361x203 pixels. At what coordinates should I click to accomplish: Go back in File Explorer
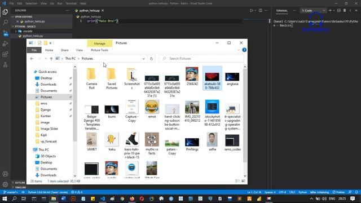point(32,59)
